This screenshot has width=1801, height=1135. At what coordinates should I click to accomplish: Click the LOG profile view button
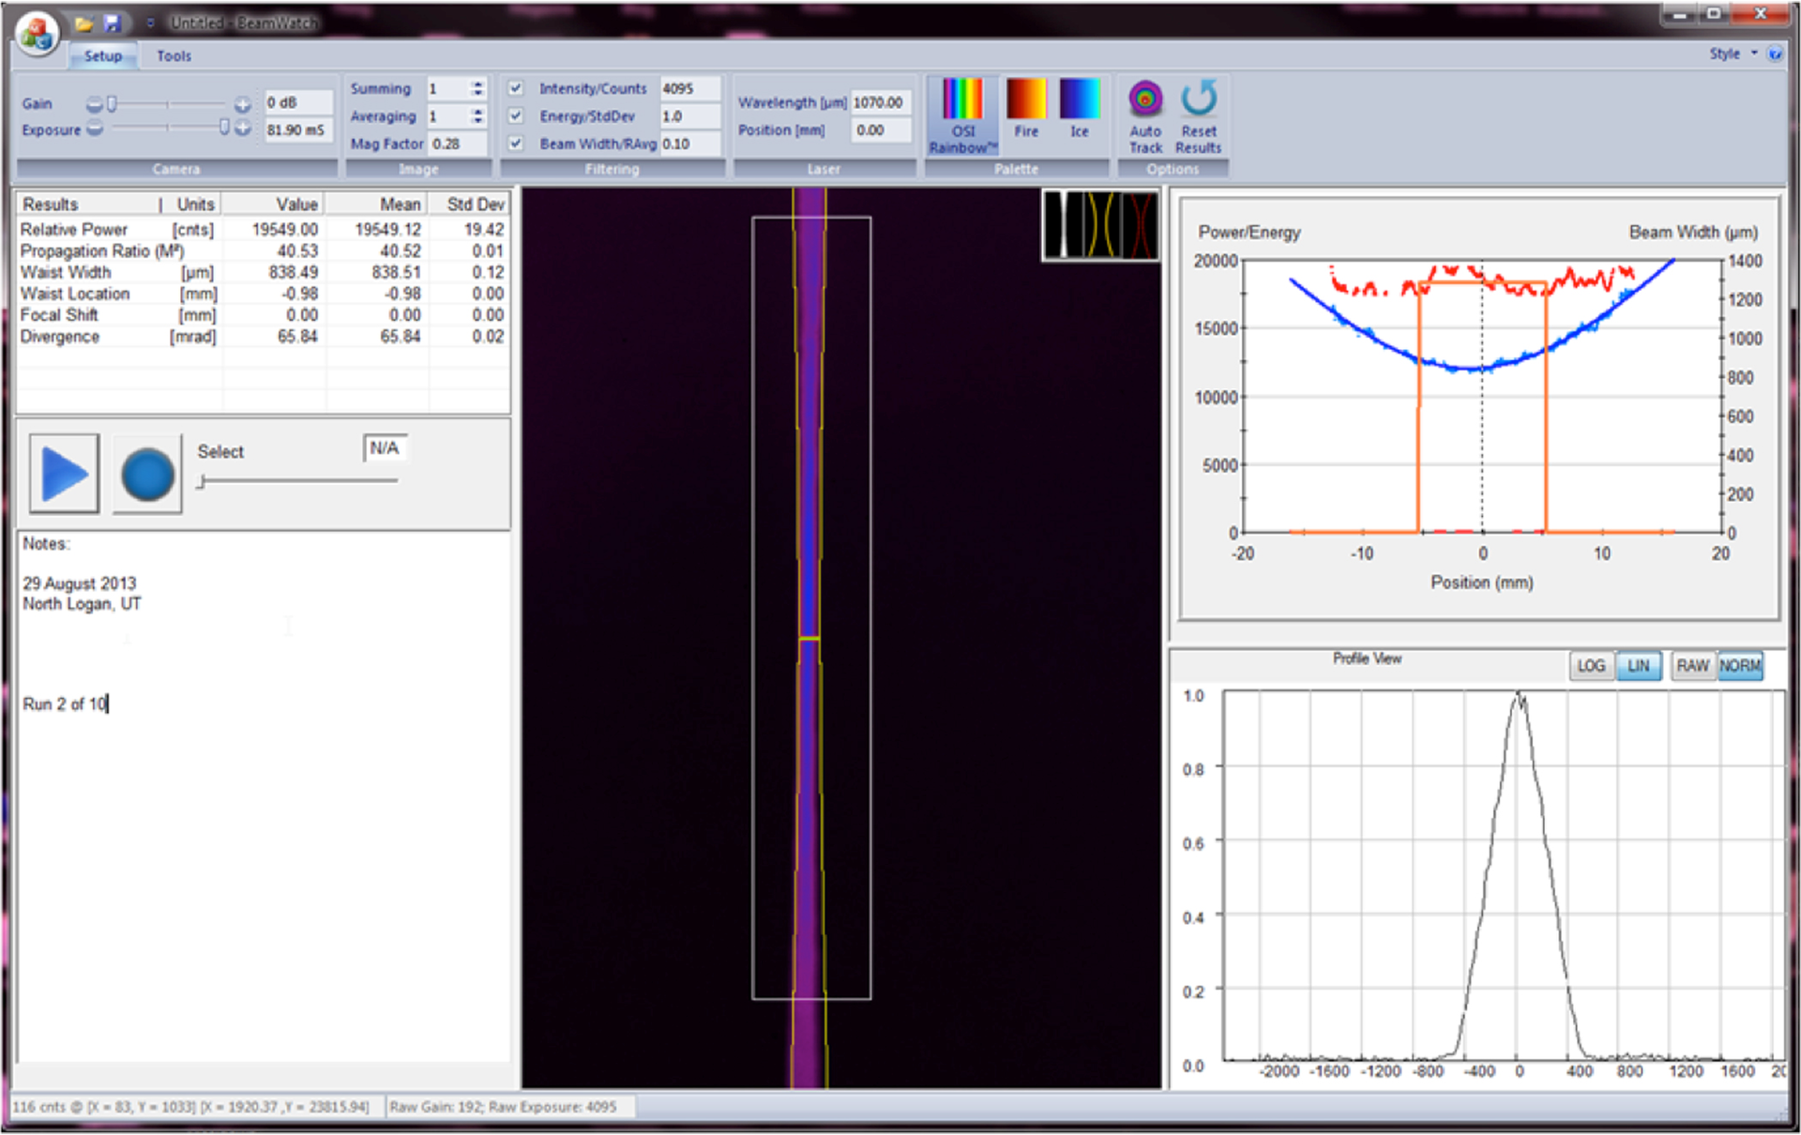tap(1591, 666)
